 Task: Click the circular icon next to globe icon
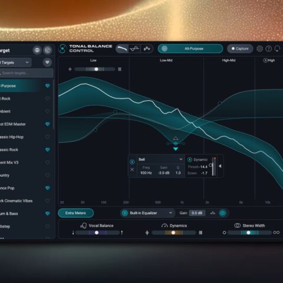click(48, 50)
